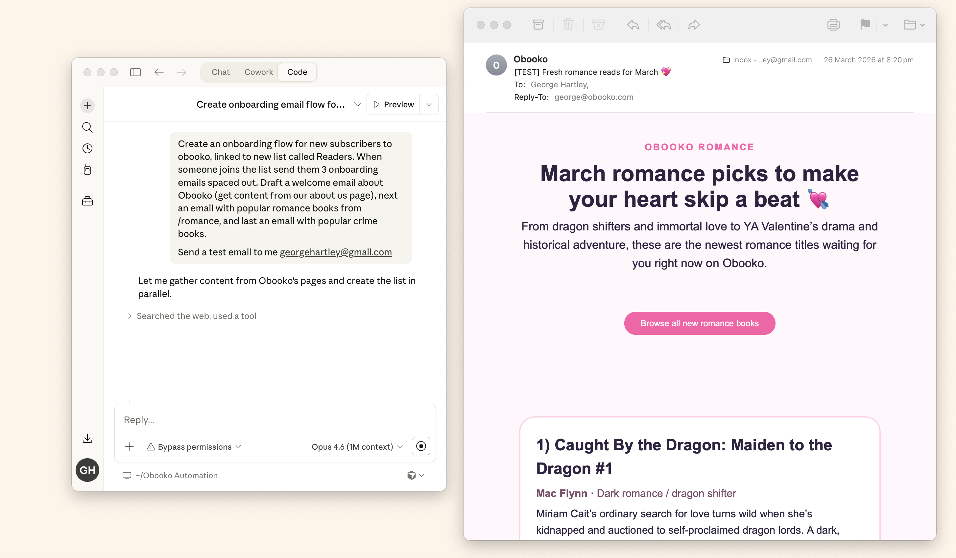Switch to the Cowork tab
The image size is (956, 558).
click(258, 72)
